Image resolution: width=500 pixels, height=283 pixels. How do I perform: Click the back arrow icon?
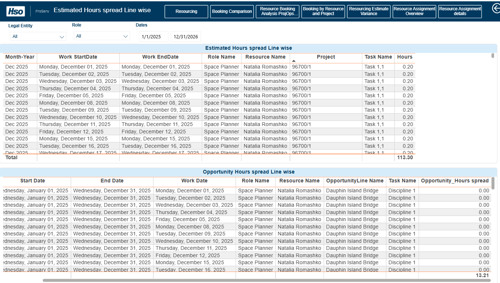pos(496,8)
